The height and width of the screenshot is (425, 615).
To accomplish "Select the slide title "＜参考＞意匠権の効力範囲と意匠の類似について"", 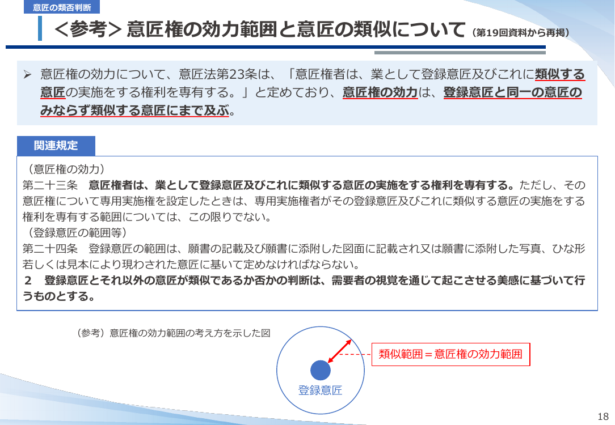I will [260, 30].
